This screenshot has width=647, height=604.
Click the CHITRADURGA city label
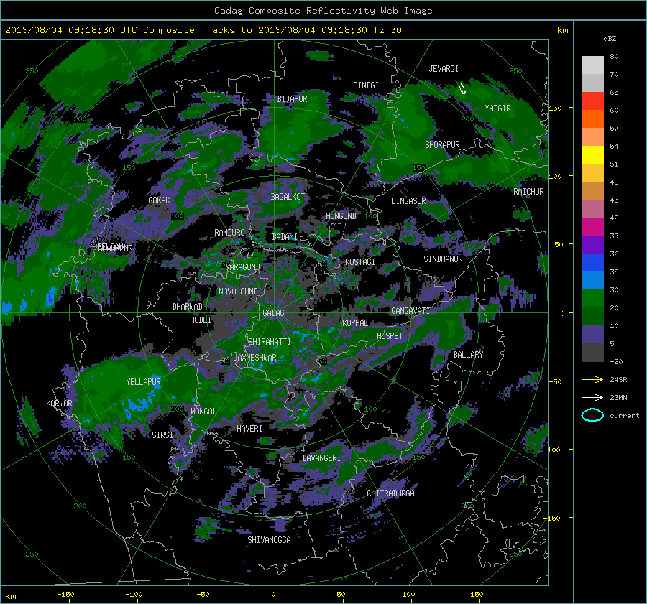391,493
